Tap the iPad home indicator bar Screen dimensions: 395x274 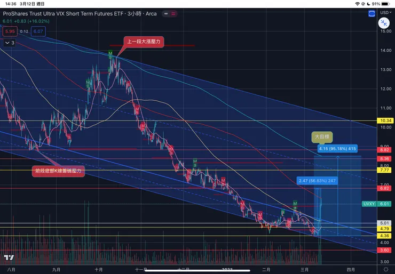pyautogui.click(x=197, y=271)
